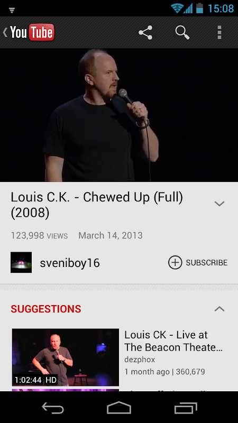Tap the Chewed Up video title
The width and height of the screenshot is (238, 423).
pyautogui.click(x=97, y=205)
